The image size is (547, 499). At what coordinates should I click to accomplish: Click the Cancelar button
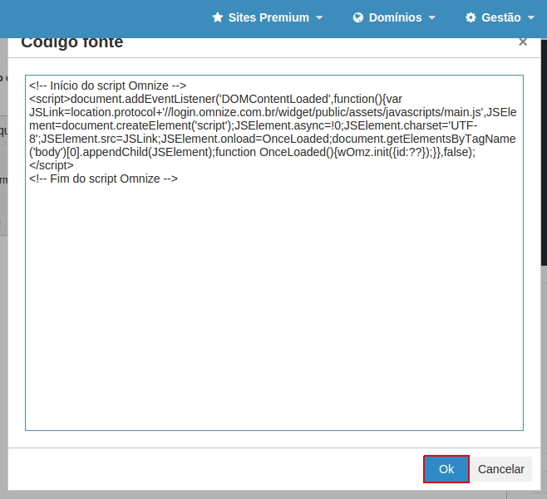coord(501,469)
